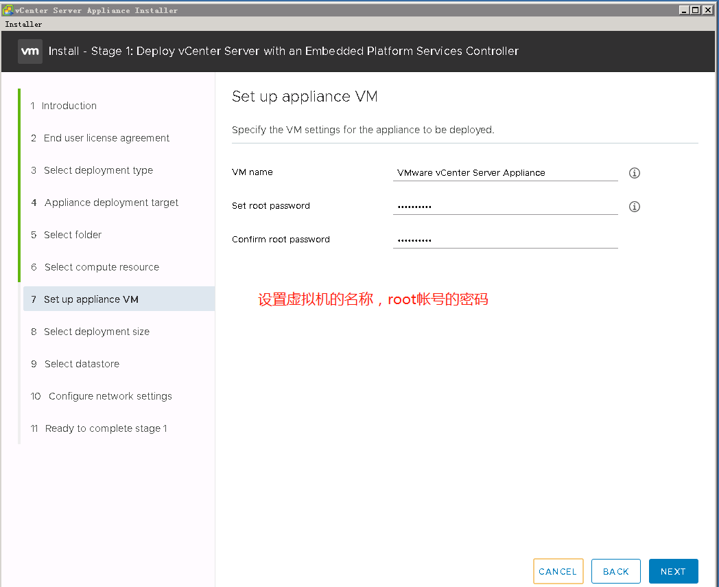Select step 10 Configure network settings
The image size is (719, 587).
coord(101,396)
